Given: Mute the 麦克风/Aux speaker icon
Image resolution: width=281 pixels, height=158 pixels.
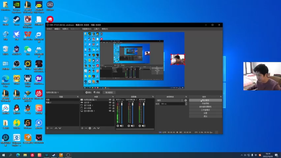Looking at the screenshot, I should pos(122,126).
